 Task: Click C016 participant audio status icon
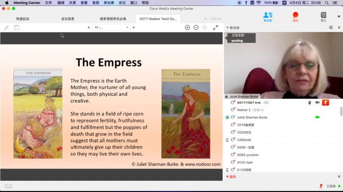[x=233, y=125]
